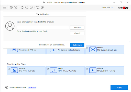Click 'JPG, PNG, BMP etc' text
131x92 pixels.
(x=27, y=71)
